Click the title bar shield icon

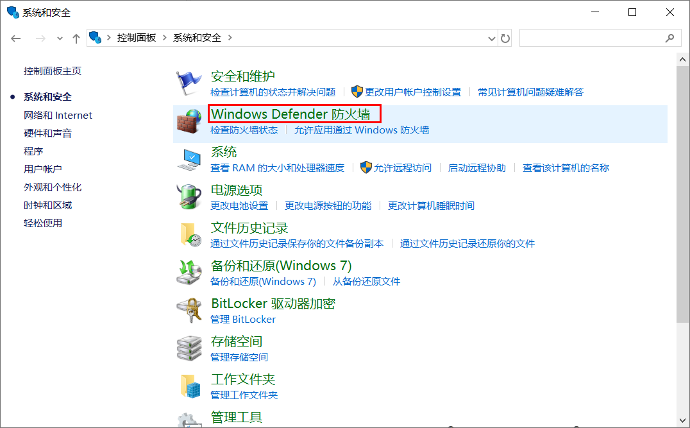13,12
